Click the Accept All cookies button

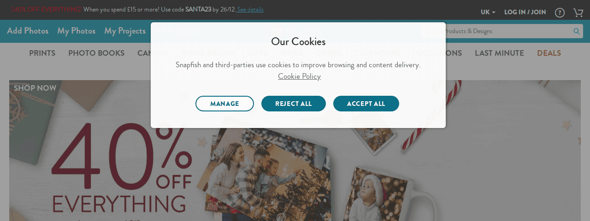point(366,104)
